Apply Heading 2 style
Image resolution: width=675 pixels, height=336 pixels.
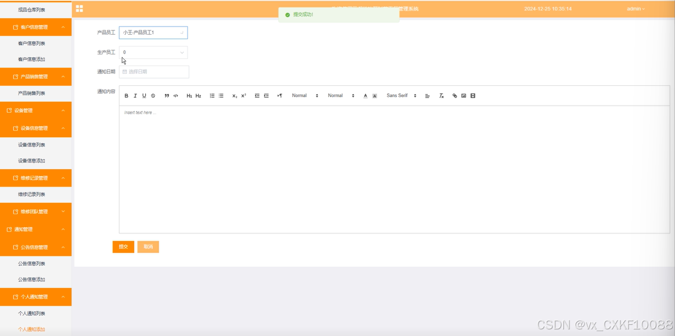pos(198,96)
